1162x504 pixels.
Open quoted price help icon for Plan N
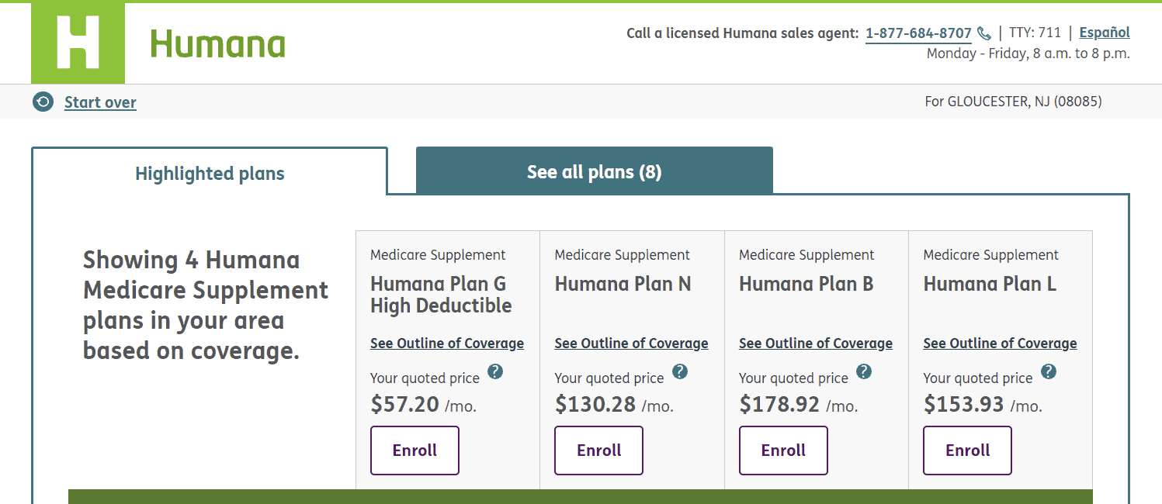click(680, 371)
